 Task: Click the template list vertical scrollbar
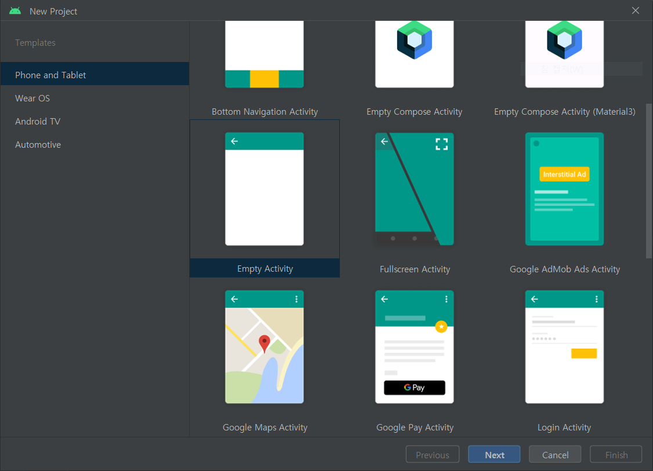tap(648, 181)
